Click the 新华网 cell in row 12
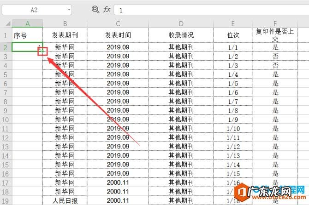309x205 pixels. pyautogui.click(x=65, y=137)
